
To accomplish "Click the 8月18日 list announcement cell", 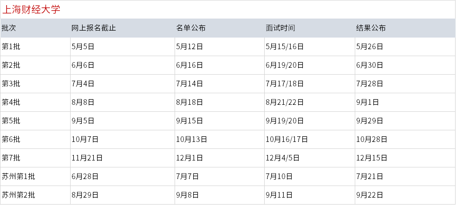I will point(189,102).
